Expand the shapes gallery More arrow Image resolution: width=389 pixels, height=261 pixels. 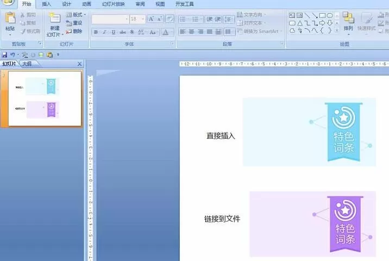click(337, 30)
